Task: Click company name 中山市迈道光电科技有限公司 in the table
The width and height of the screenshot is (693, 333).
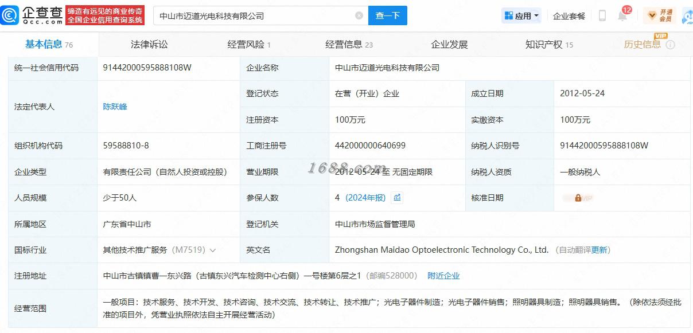Action: (x=387, y=68)
